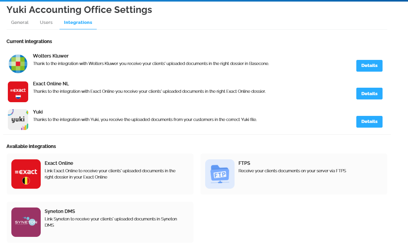Click the 'Yuki' integration name

[x=38, y=112]
